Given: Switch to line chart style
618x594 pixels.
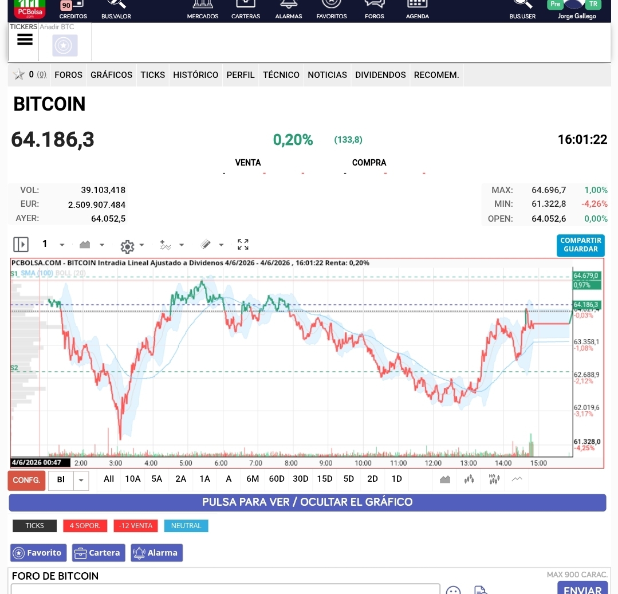Looking at the screenshot, I should coord(517,479).
